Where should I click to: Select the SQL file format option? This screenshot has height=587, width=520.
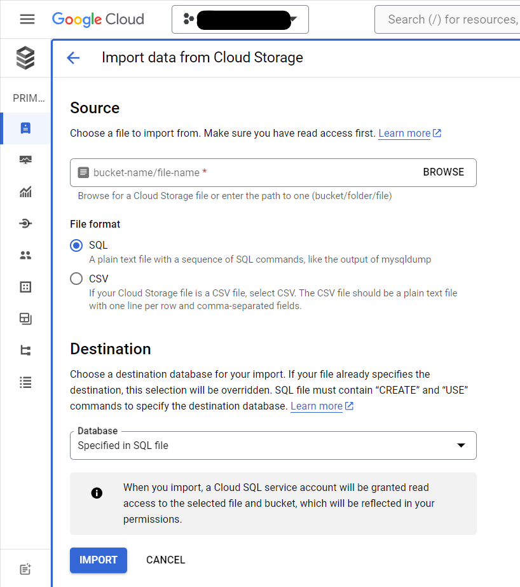point(76,245)
